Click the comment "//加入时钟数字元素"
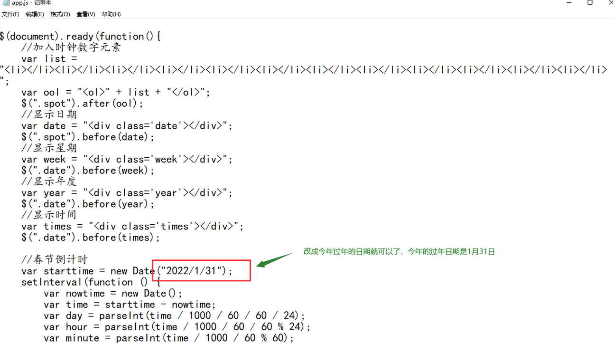Screen dimensions: 613x344 (71, 48)
